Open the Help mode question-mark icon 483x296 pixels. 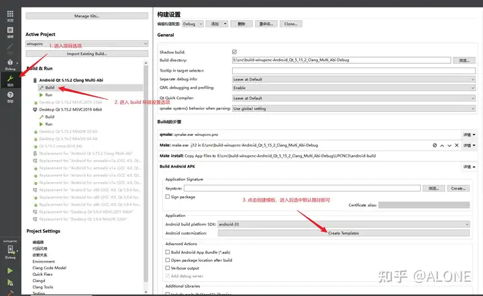point(10,94)
